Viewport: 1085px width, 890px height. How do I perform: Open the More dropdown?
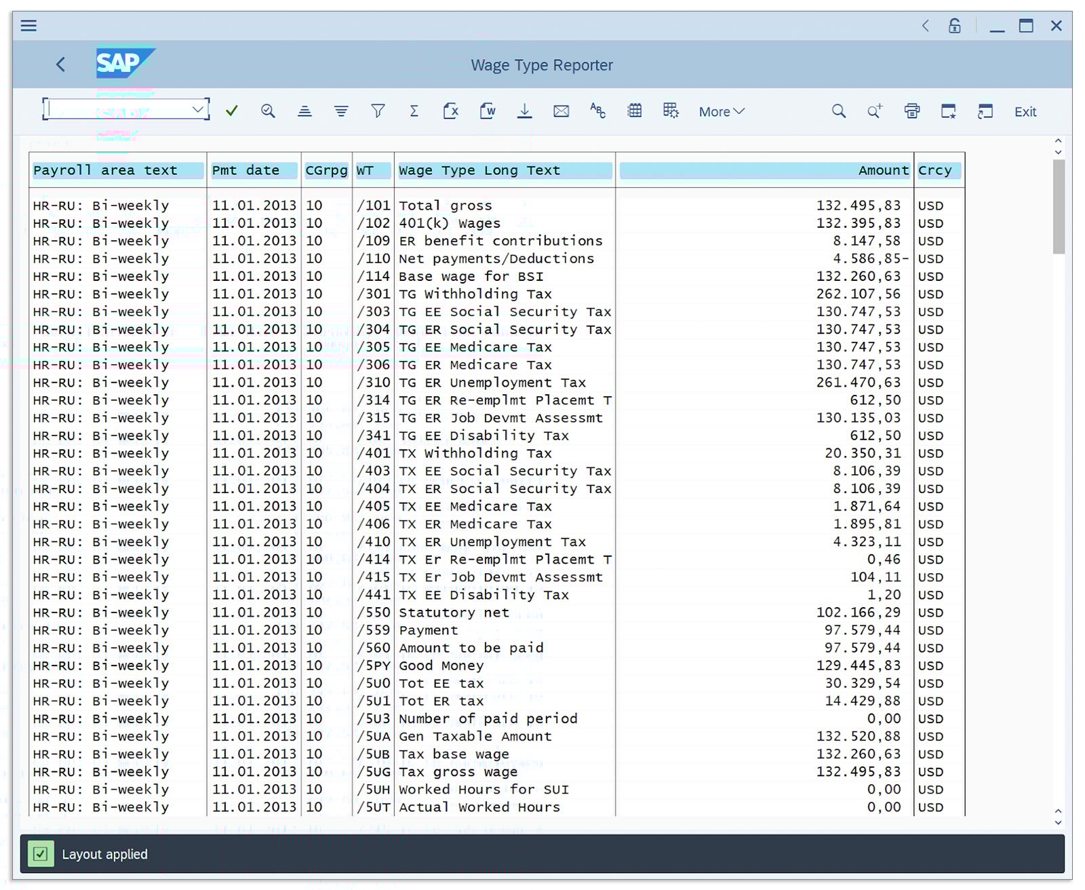721,111
